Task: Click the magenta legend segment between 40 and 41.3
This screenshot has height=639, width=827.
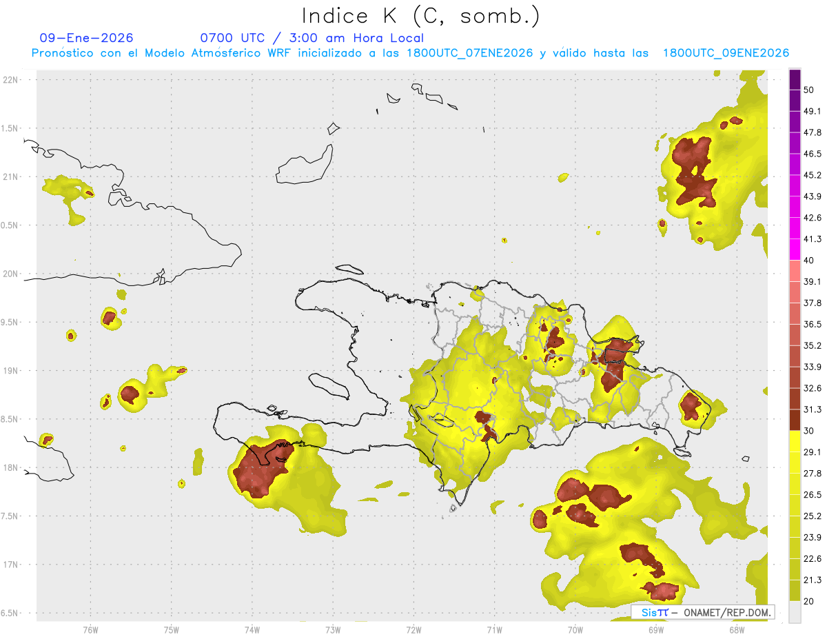Action: 795,250
